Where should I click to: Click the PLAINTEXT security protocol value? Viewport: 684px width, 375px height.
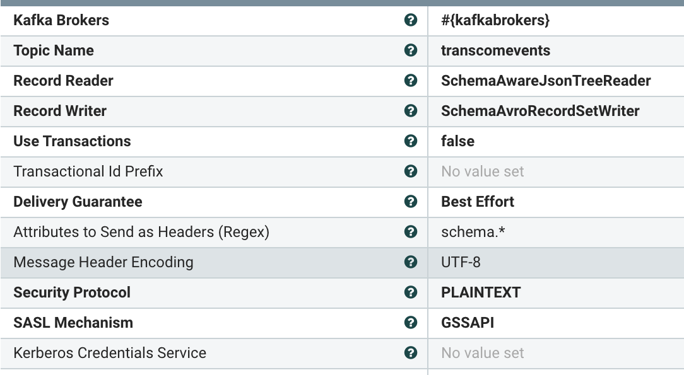(481, 292)
